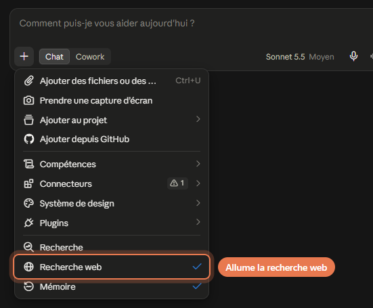373x308 pixels.
Task: Click the warning badge on Connecteurs
Action: 177,183
